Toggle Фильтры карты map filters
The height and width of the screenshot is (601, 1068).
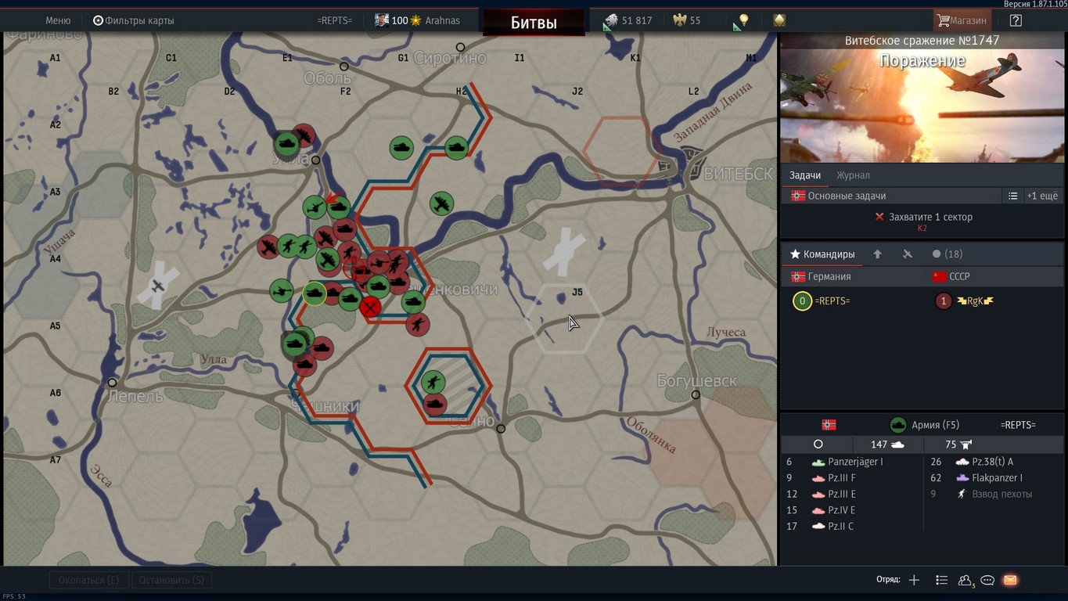pyautogui.click(x=133, y=20)
